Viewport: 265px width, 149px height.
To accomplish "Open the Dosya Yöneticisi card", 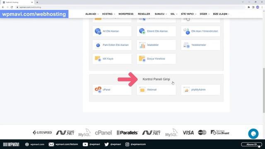I will pyautogui.click(x=156, y=59).
